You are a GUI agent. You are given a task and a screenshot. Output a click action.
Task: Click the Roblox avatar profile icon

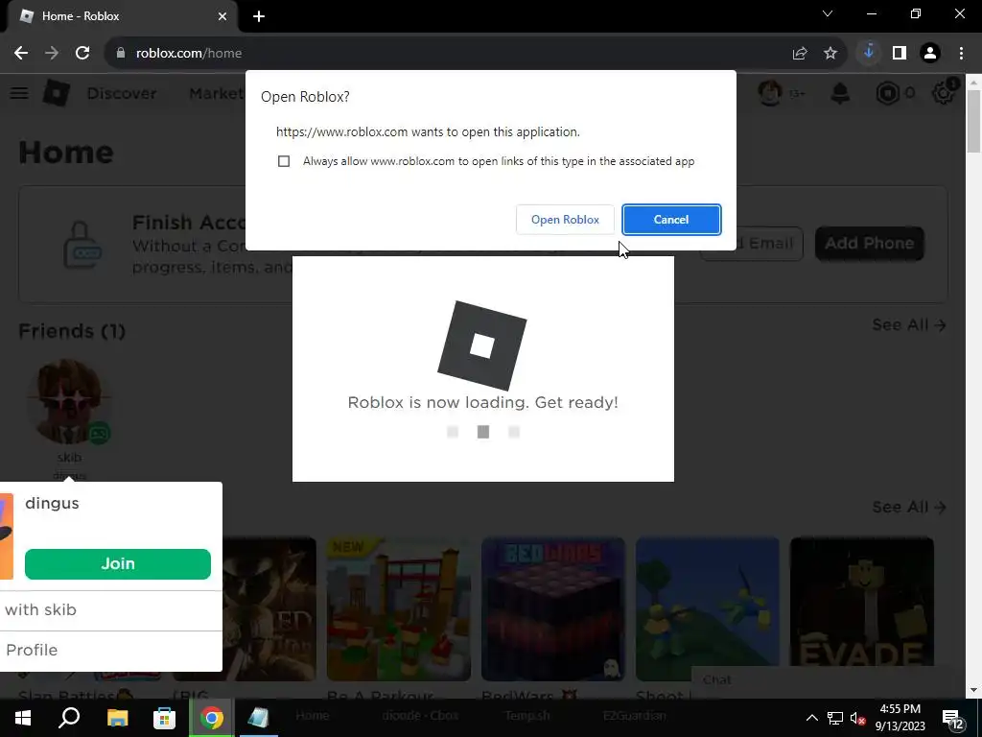tap(770, 93)
